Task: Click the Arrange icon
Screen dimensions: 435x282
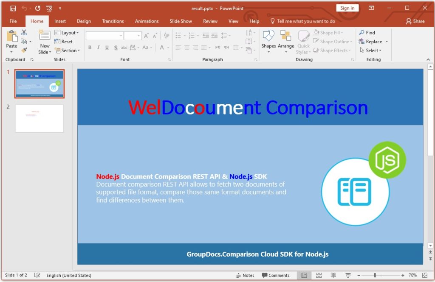Action: [x=286, y=40]
